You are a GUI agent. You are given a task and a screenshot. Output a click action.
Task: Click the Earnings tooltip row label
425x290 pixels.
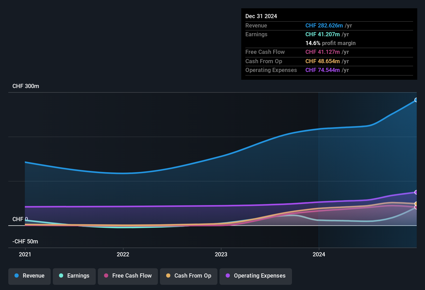click(256, 34)
